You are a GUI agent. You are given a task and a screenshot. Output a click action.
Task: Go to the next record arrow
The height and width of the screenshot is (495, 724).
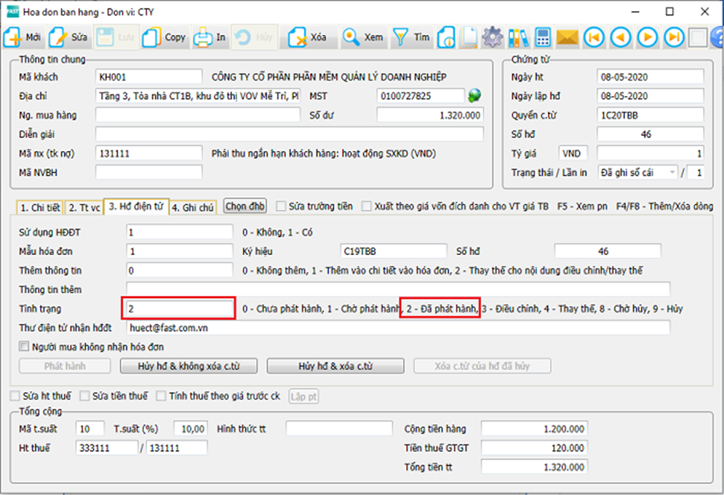click(648, 37)
